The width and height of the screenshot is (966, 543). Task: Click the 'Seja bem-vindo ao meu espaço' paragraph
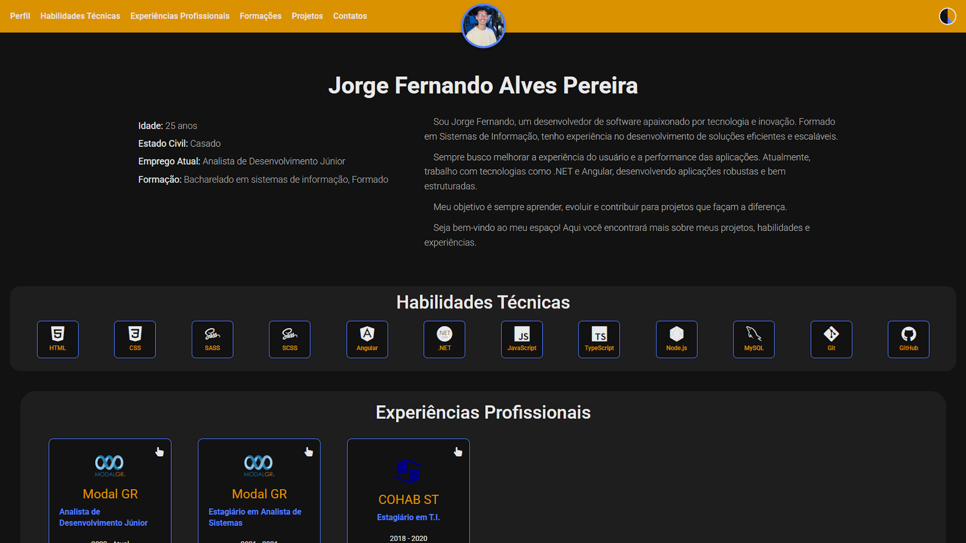[x=617, y=235]
